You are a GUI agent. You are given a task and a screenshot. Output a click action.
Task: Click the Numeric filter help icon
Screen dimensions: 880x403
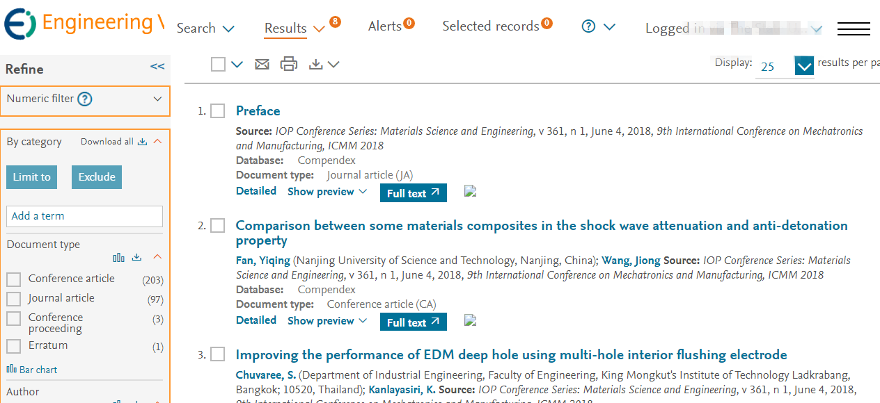[x=85, y=99]
